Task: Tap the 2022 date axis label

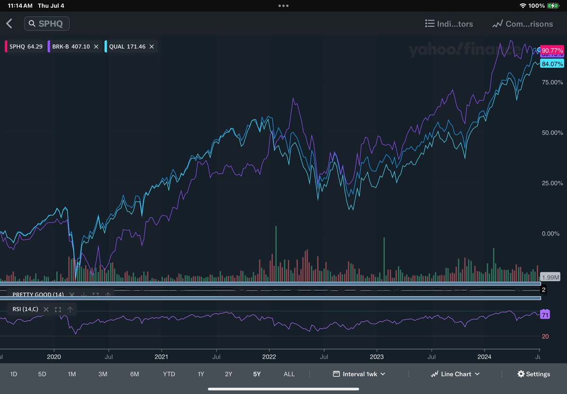Action: [x=269, y=356]
